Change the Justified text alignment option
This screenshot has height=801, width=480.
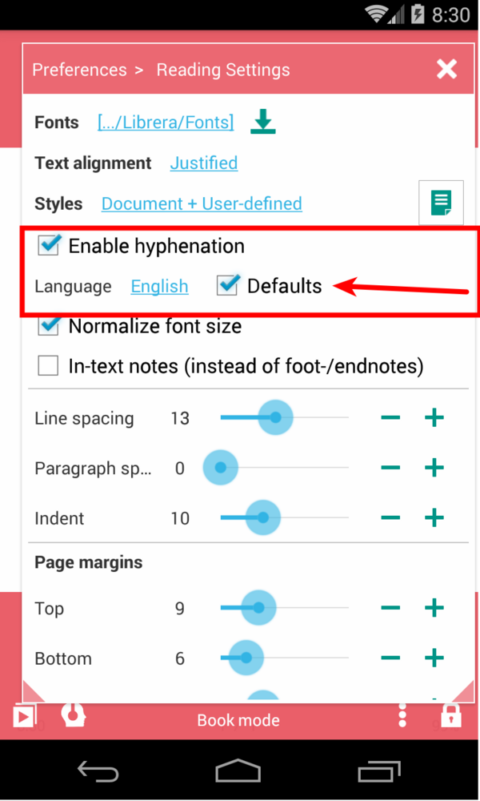[x=203, y=163]
